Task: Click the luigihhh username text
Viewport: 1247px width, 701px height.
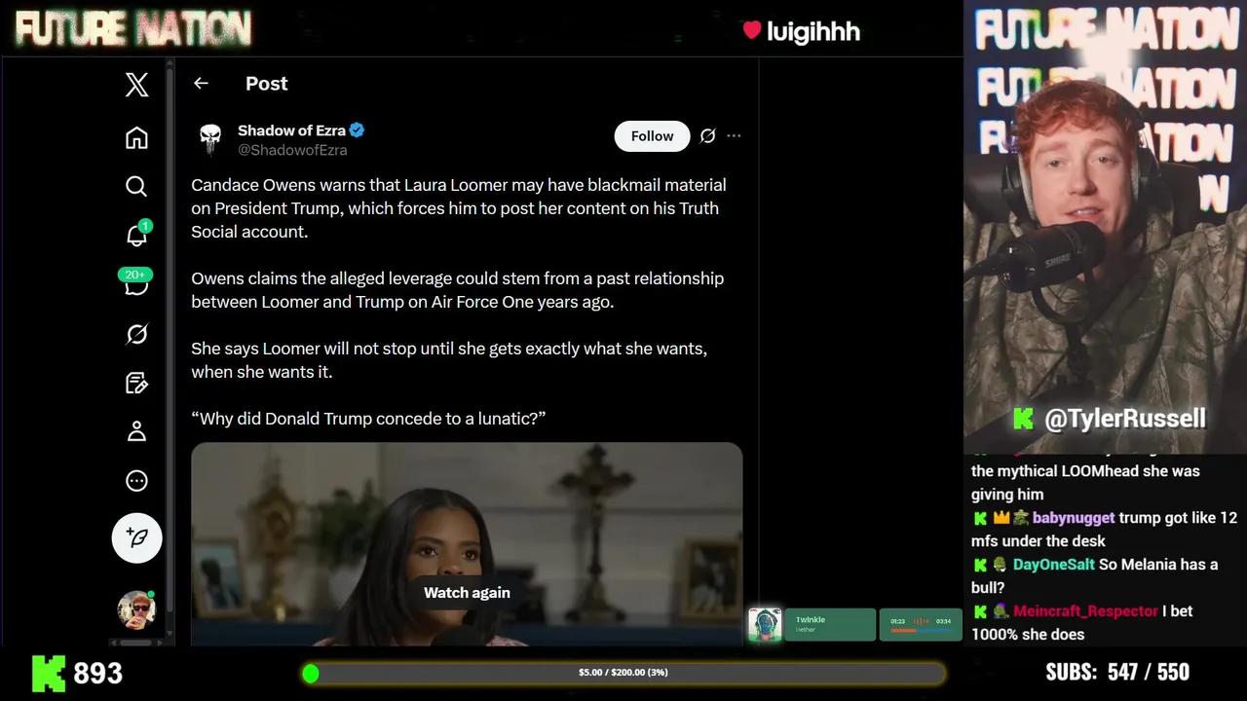Action: 813,31
